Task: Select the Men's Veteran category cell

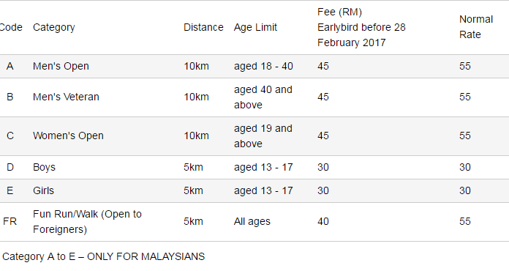Action: click(x=66, y=97)
